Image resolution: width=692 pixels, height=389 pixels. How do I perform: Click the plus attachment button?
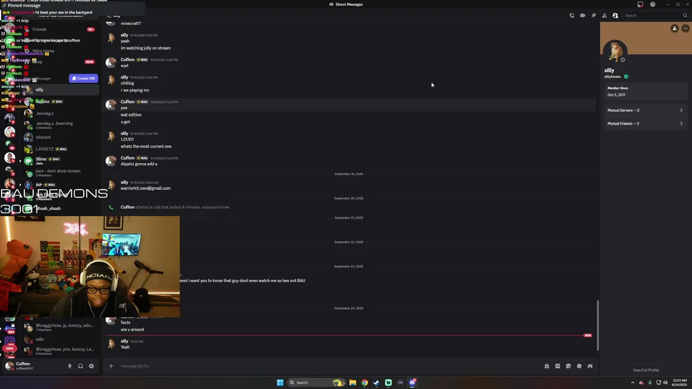click(x=111, y=366)
